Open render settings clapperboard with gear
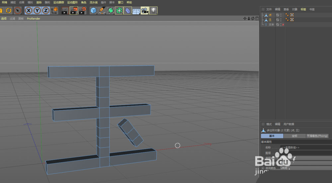Screen dimensions: 332x183 82,11
